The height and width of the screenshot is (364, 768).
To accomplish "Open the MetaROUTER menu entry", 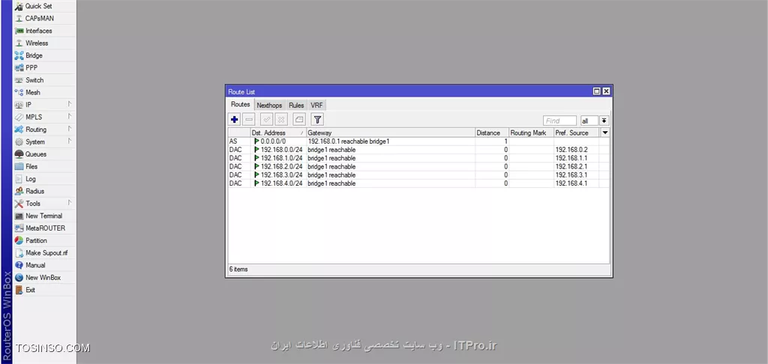I will [x=44, y=228].
